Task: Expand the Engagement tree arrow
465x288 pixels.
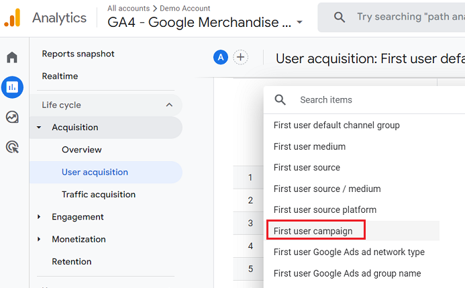Action: pos(39,217)
